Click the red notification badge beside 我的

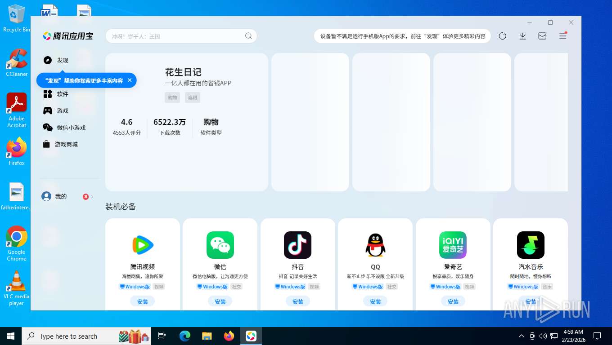[x=85, y=196]
